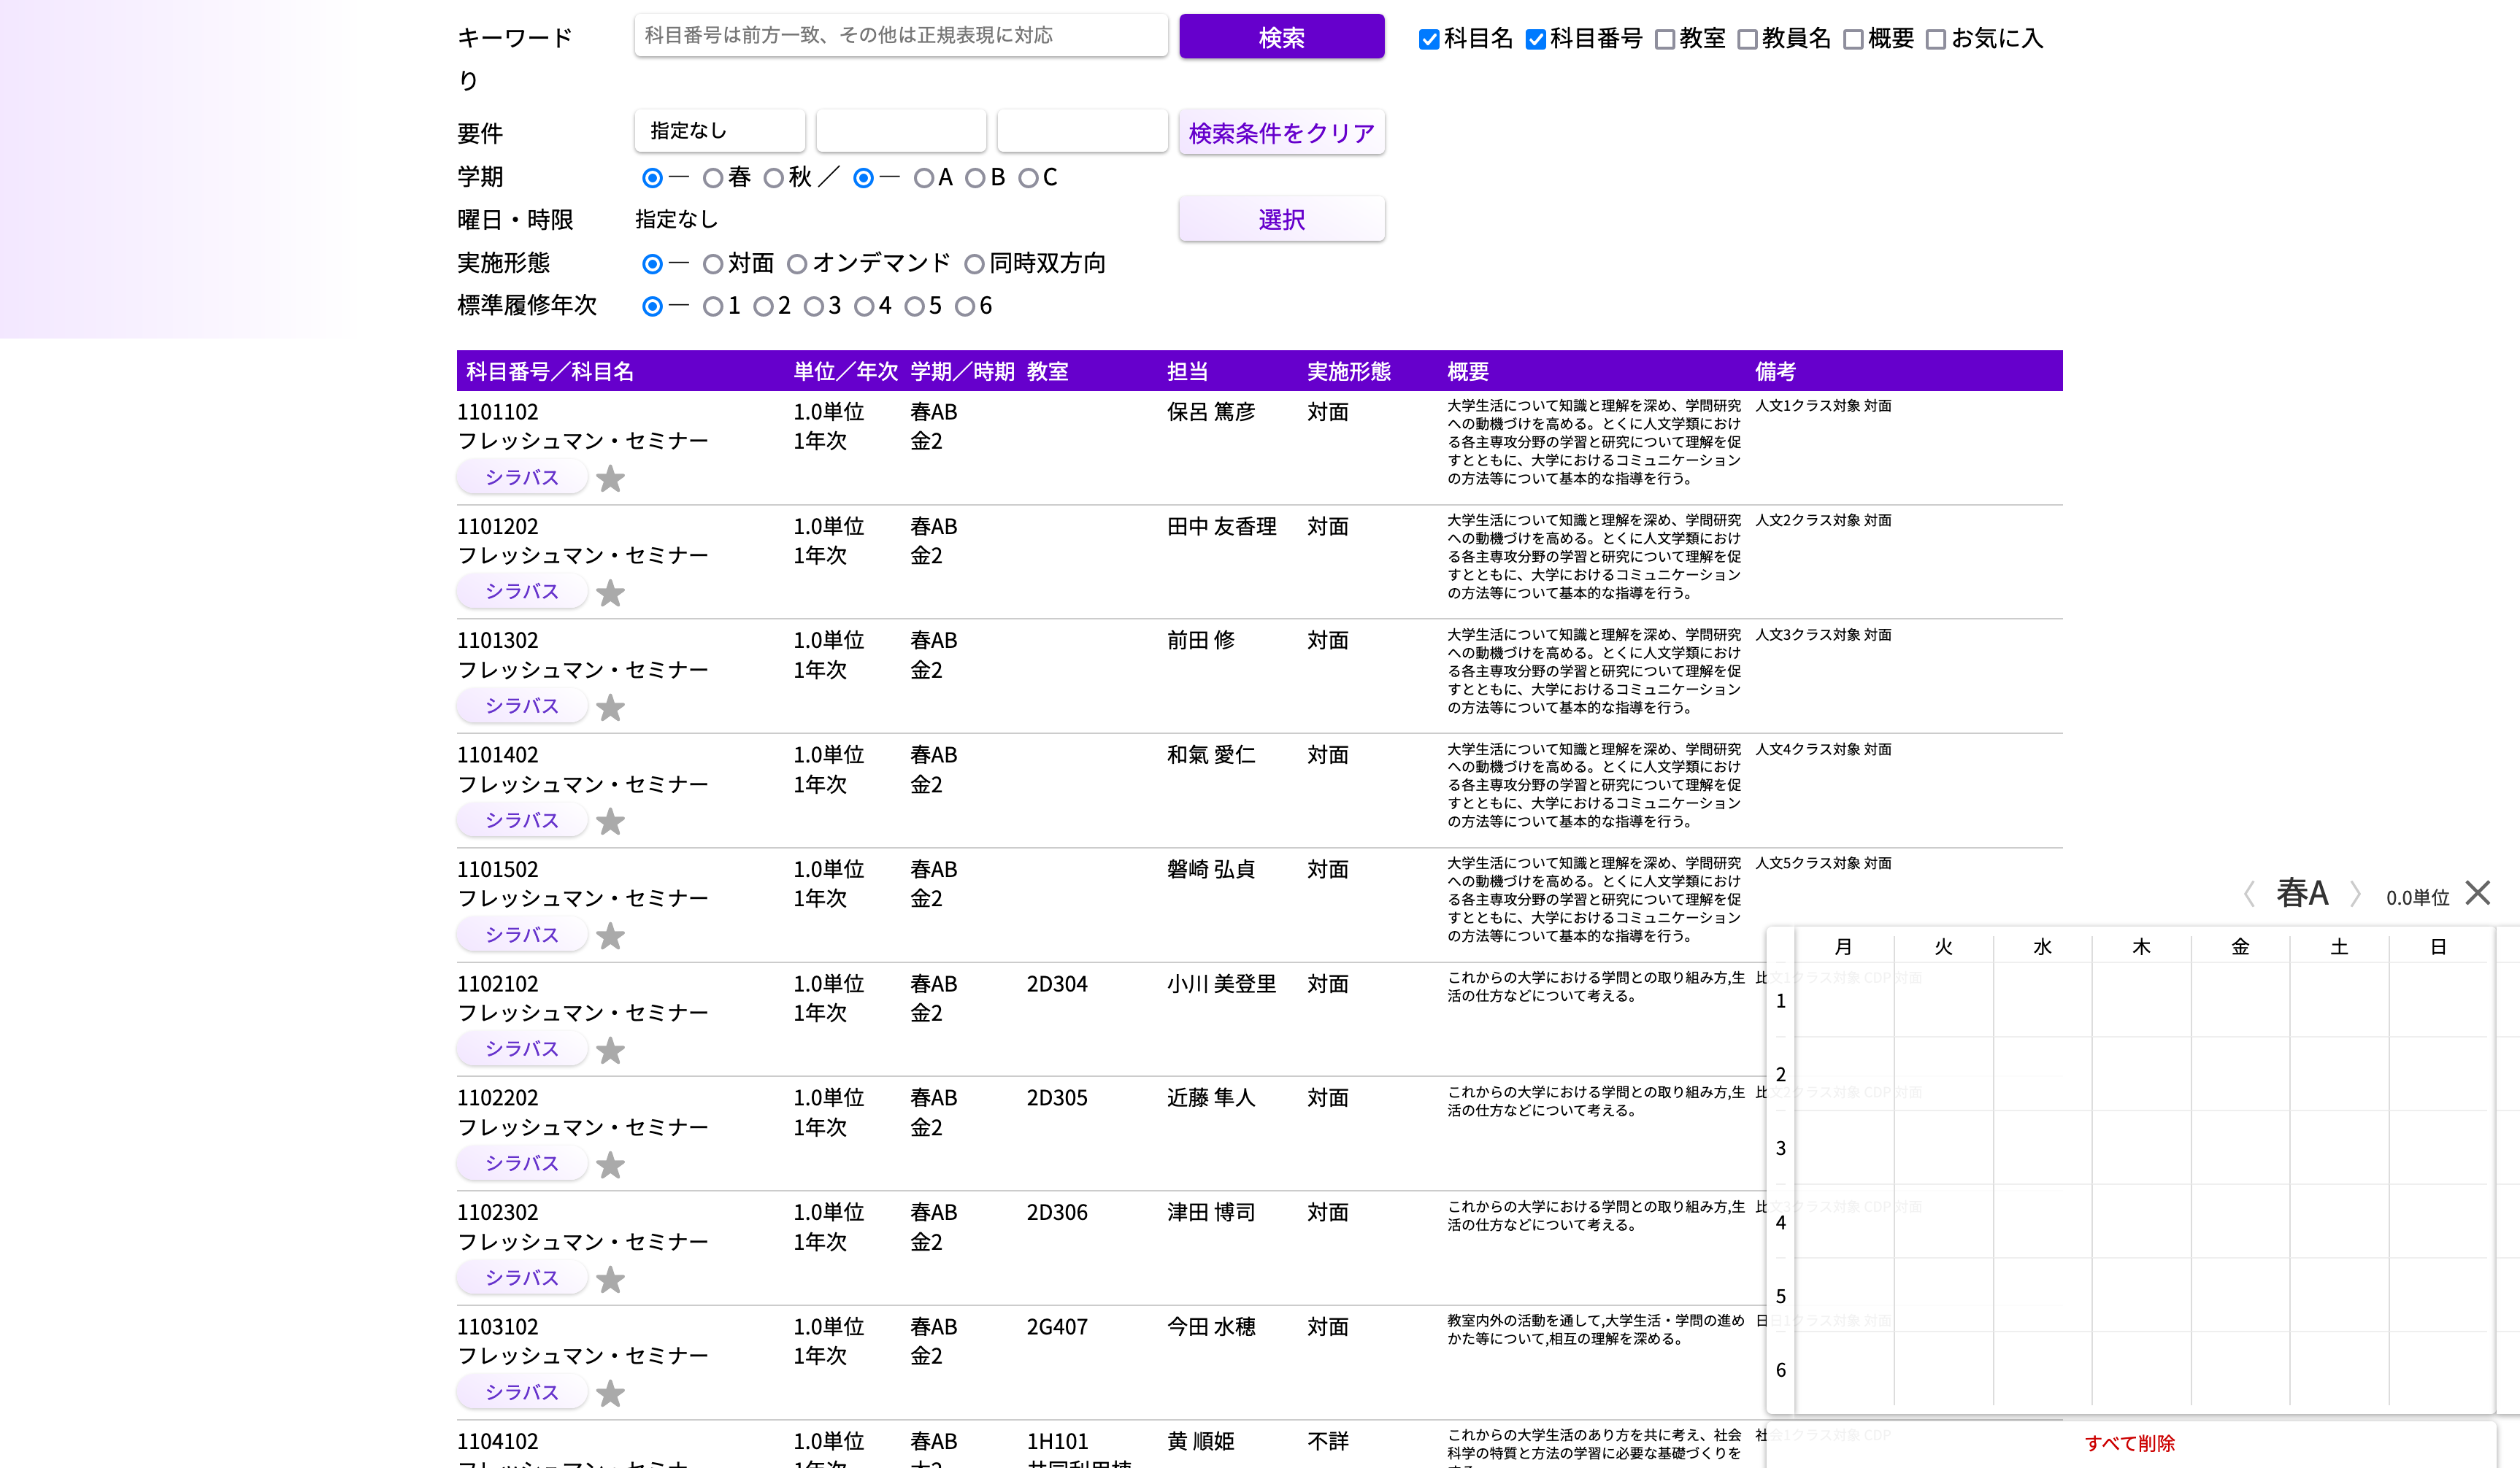Select standard year 4 radio
This screenshot has width=2520, height=1468.
pyautogui.click(x=864, y=306)
